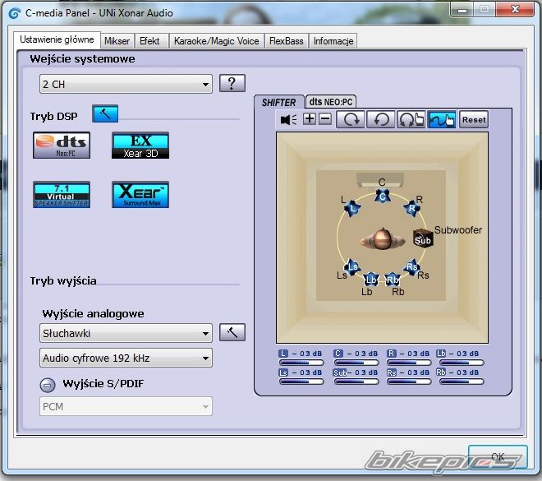Click the Subwoofer speaker in room
Viewport: 542px width, 481px height.
coord(423,238)
